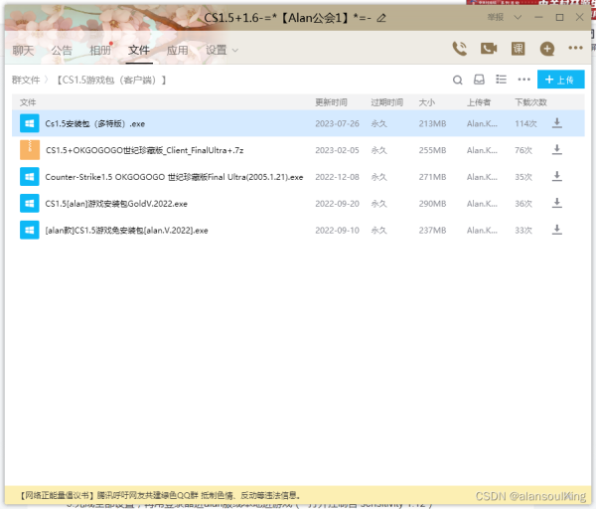596x509 pixels.
Task: Click exe icon of Counter-Strike1.5 row
Action: pyautogui.click(x=29, y=177)
